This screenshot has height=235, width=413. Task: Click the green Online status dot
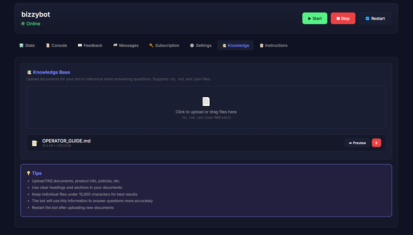[x=23, y=24]
